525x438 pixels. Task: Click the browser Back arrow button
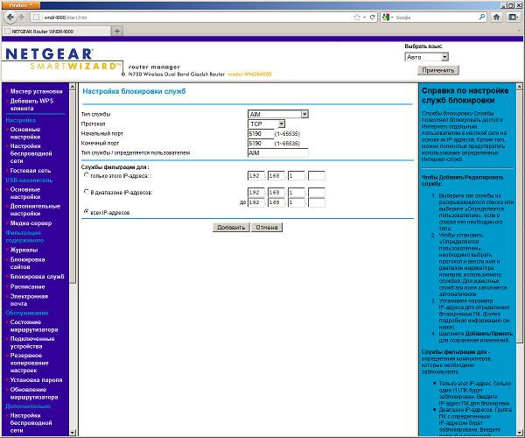pos(10,18)
